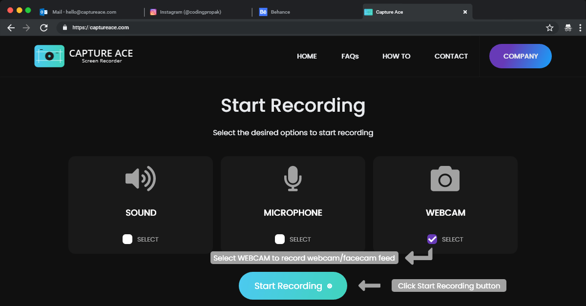Reload the page in browser
The width and height of the screenshot is (586, 306).
pos(44,28)
